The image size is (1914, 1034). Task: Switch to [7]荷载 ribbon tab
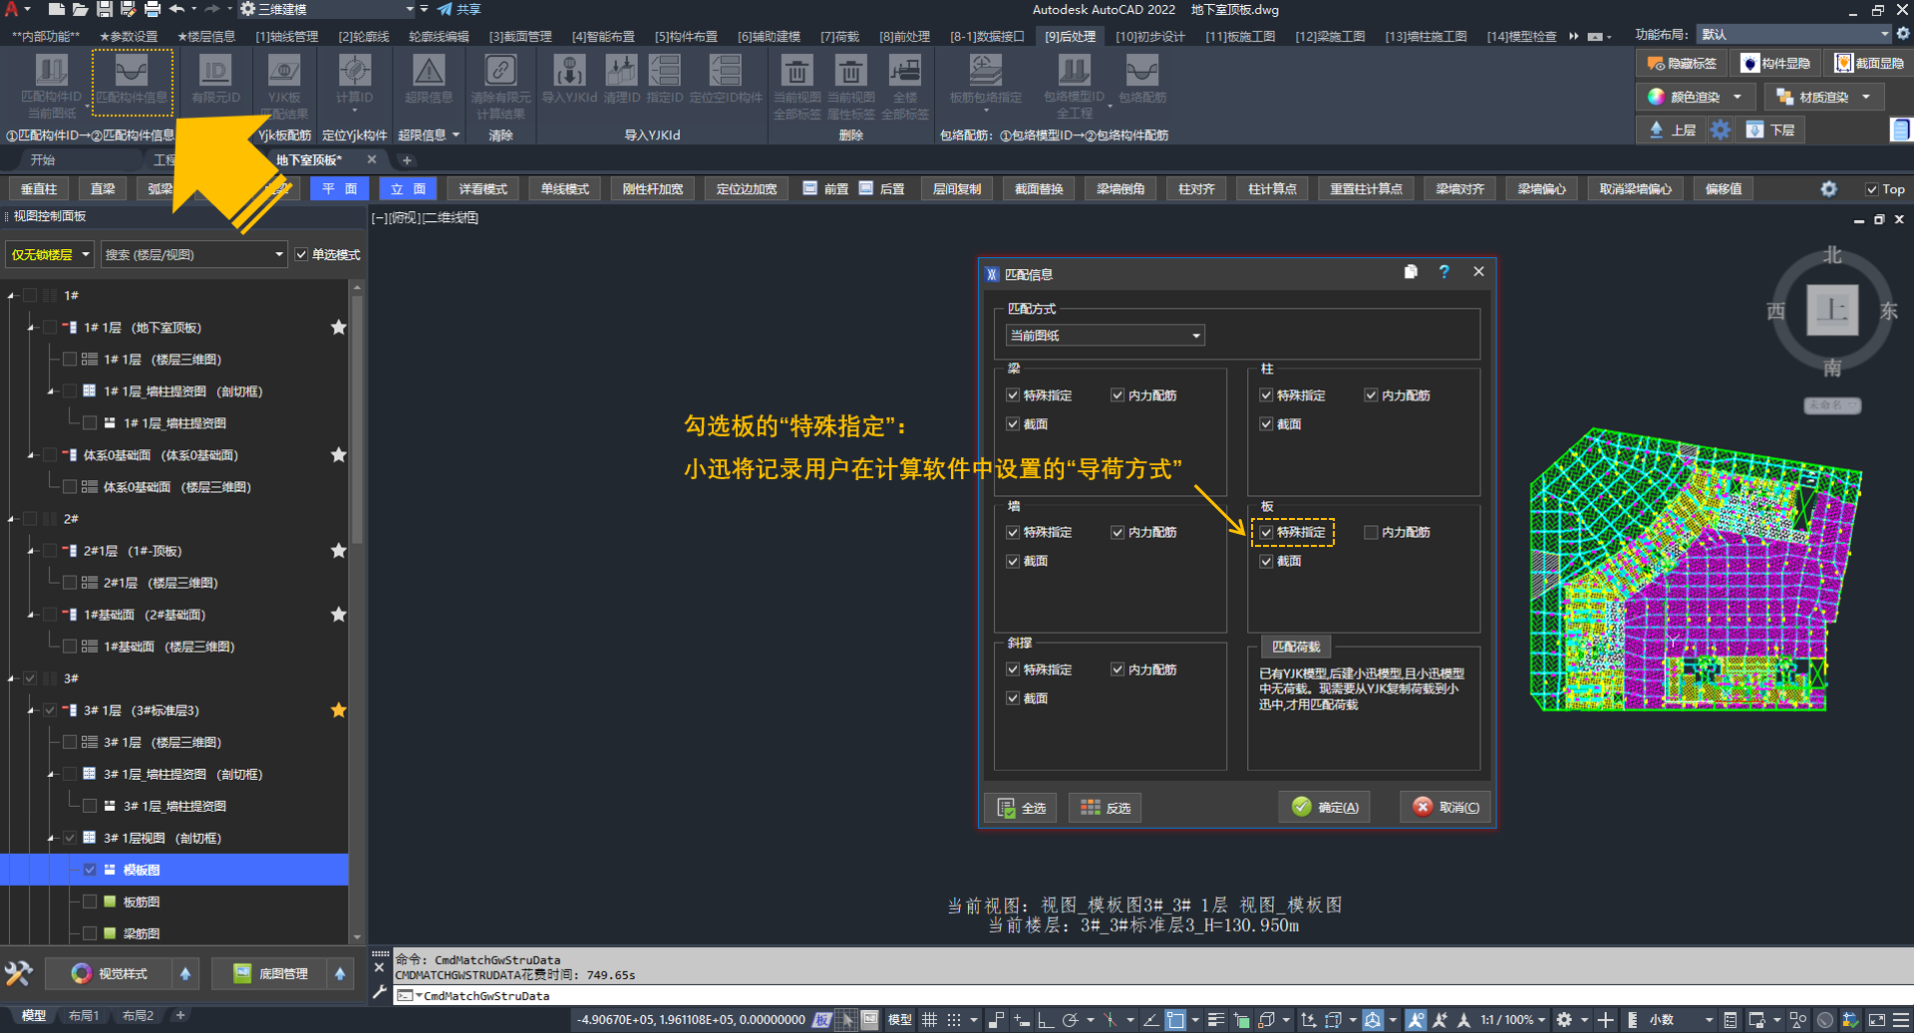click(839, 37)
